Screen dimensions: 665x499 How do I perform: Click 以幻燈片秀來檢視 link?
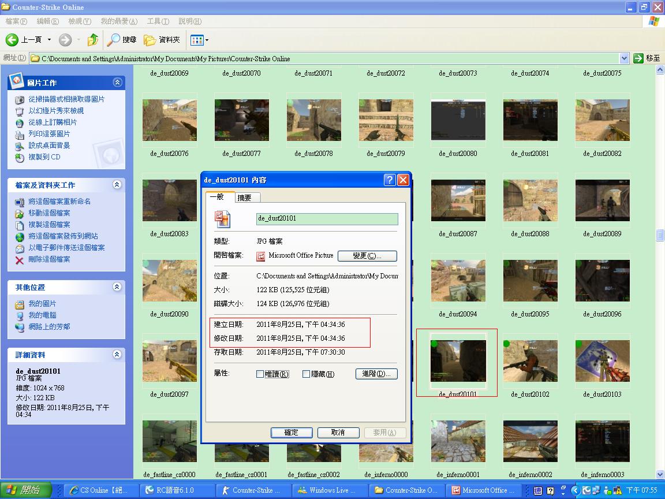(x=56, y=110)
